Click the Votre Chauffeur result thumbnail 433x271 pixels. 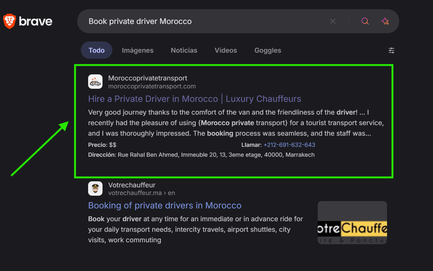coord(352,222)
